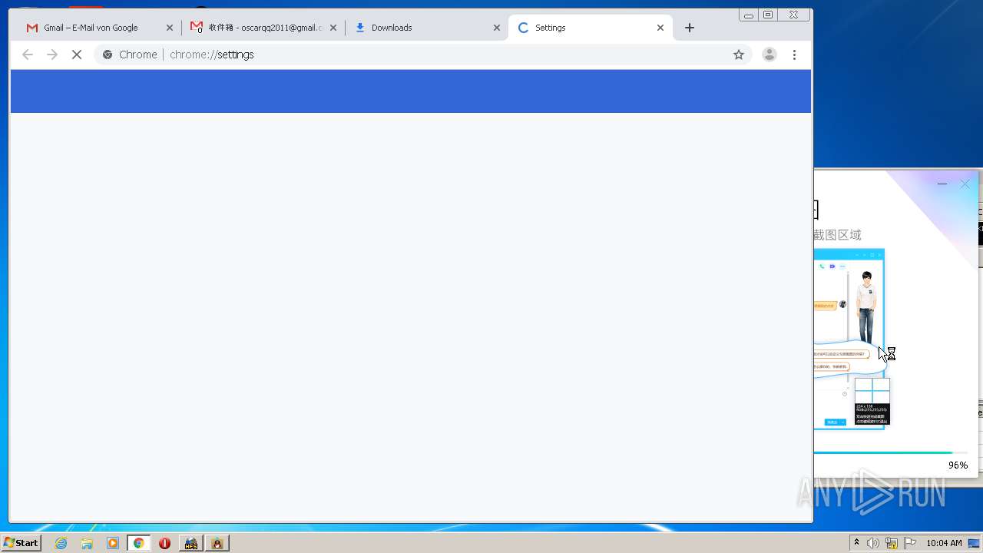Focus the chrome://settings address bar
Screen dimensions: 983x553
(x=422, y=55)
